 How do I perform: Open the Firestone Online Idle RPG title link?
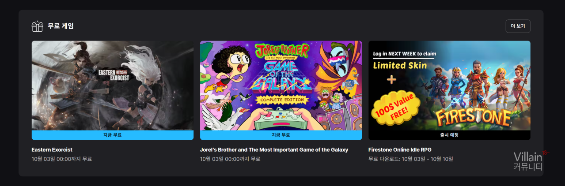[x=400, y=150]
